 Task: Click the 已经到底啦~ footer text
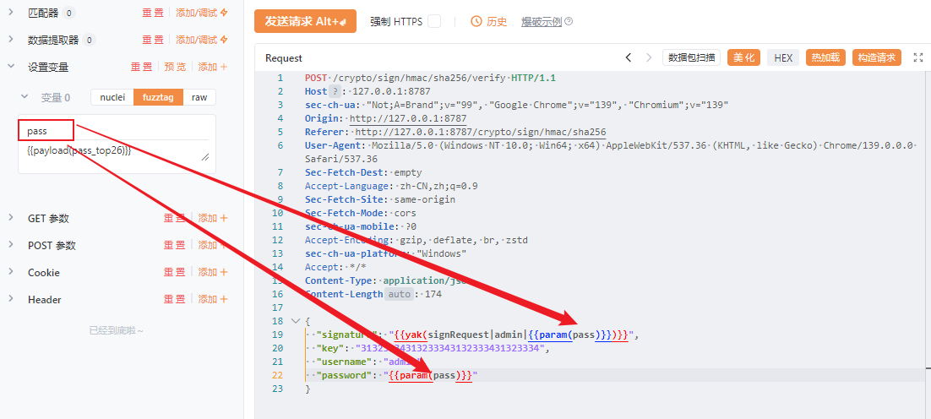click(117, 330)
